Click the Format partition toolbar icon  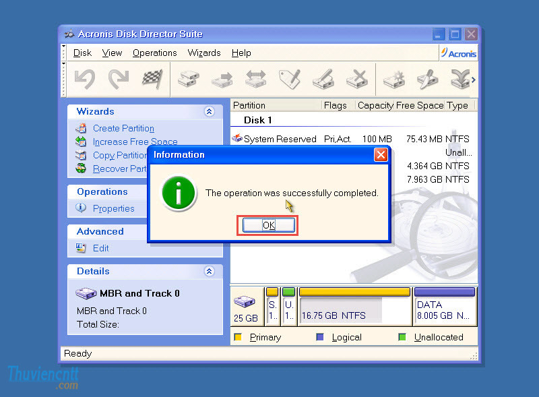pos(323,79)
